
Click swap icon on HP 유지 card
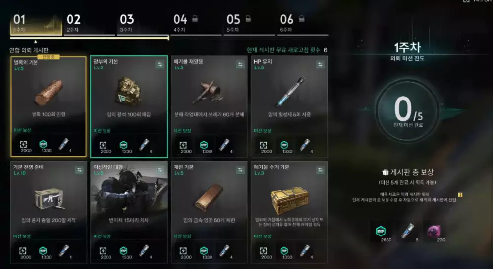point(320,65)
